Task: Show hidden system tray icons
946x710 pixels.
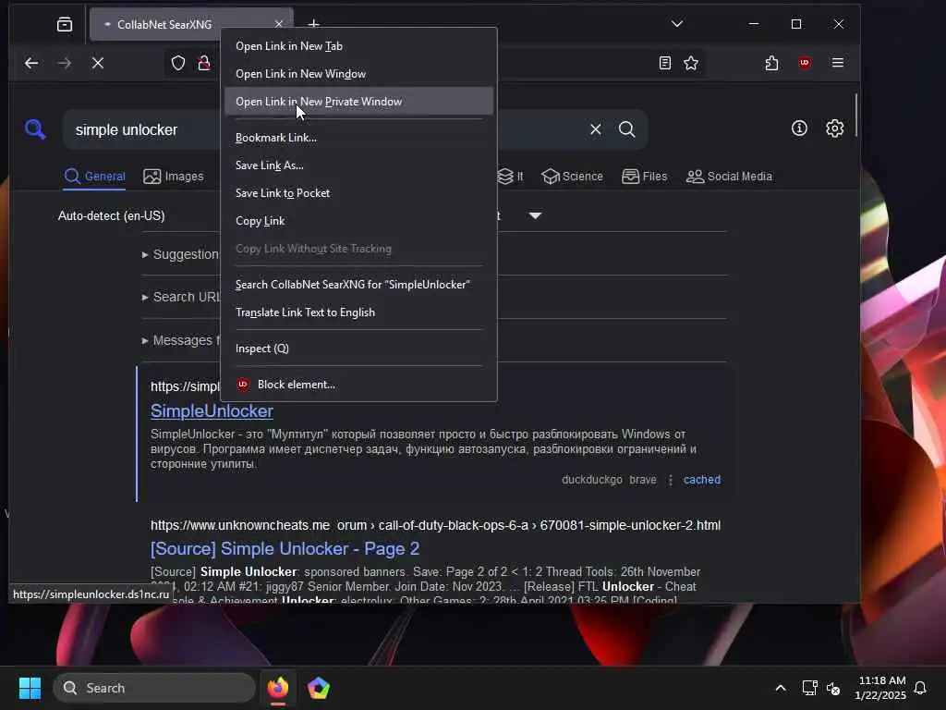Action: (x=780, y=688)
